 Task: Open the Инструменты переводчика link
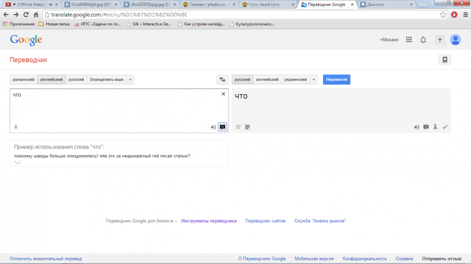click(209, 221)
